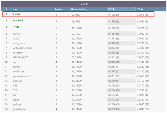Click EER value 4.2050 (22)

143,104
